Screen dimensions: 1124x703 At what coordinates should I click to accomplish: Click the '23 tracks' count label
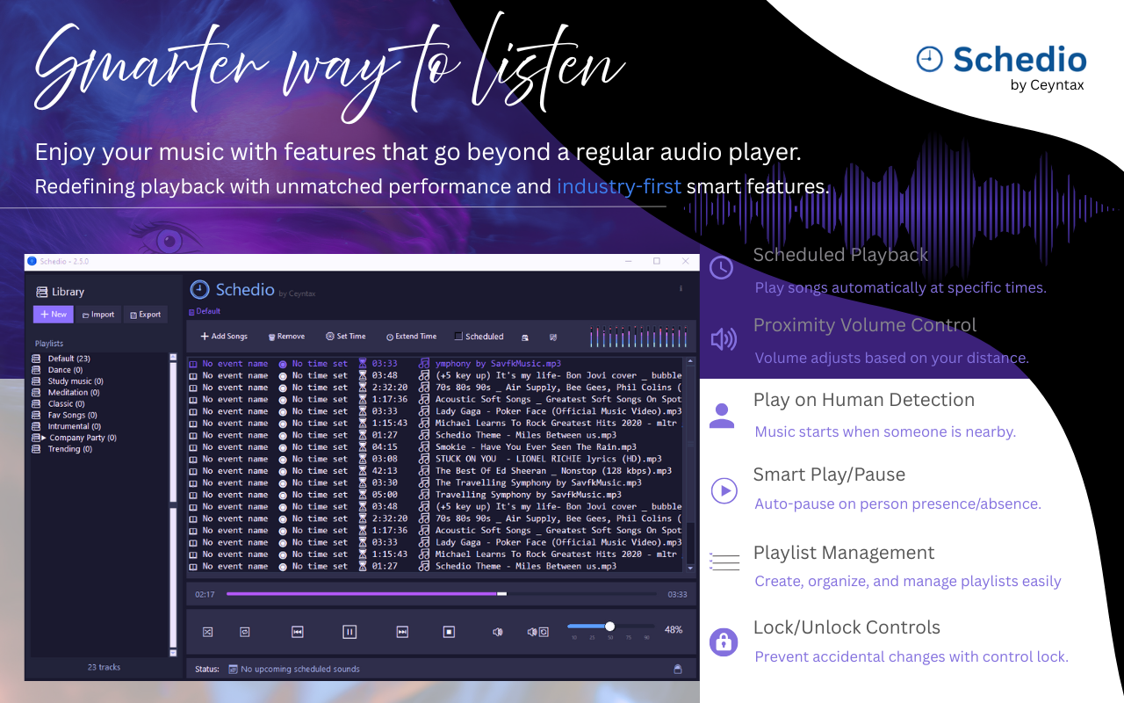point(104,667)
